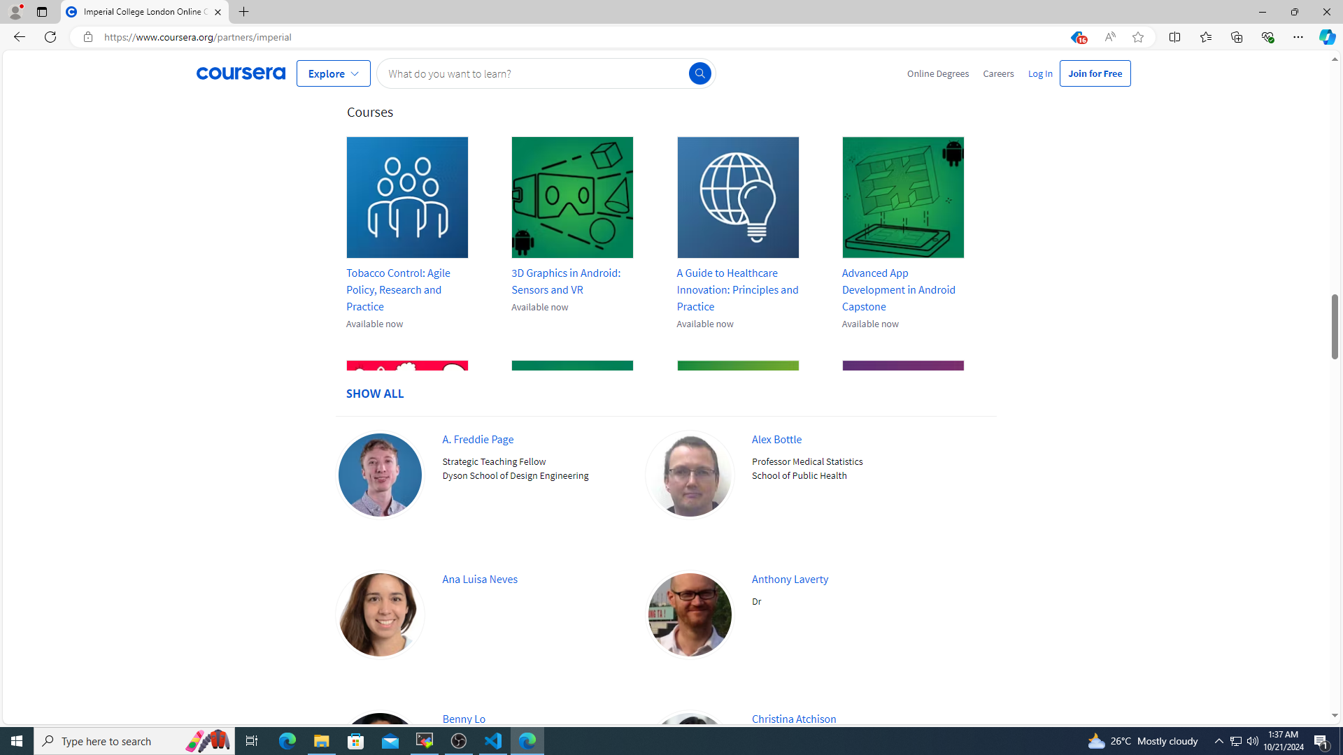Open Tobacco Control: Agile Policy link
Screen dimensions: 1343x755
(x=398, y=289)
